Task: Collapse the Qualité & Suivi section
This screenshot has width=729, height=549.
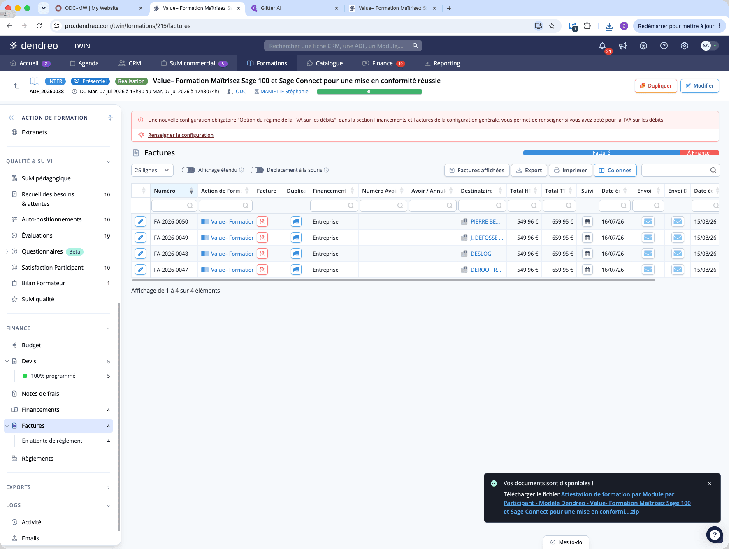Action: [108, 161]
